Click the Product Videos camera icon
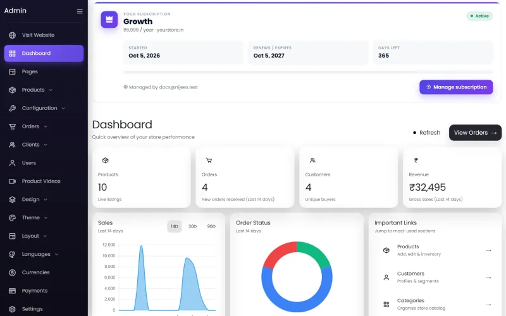 12,181
